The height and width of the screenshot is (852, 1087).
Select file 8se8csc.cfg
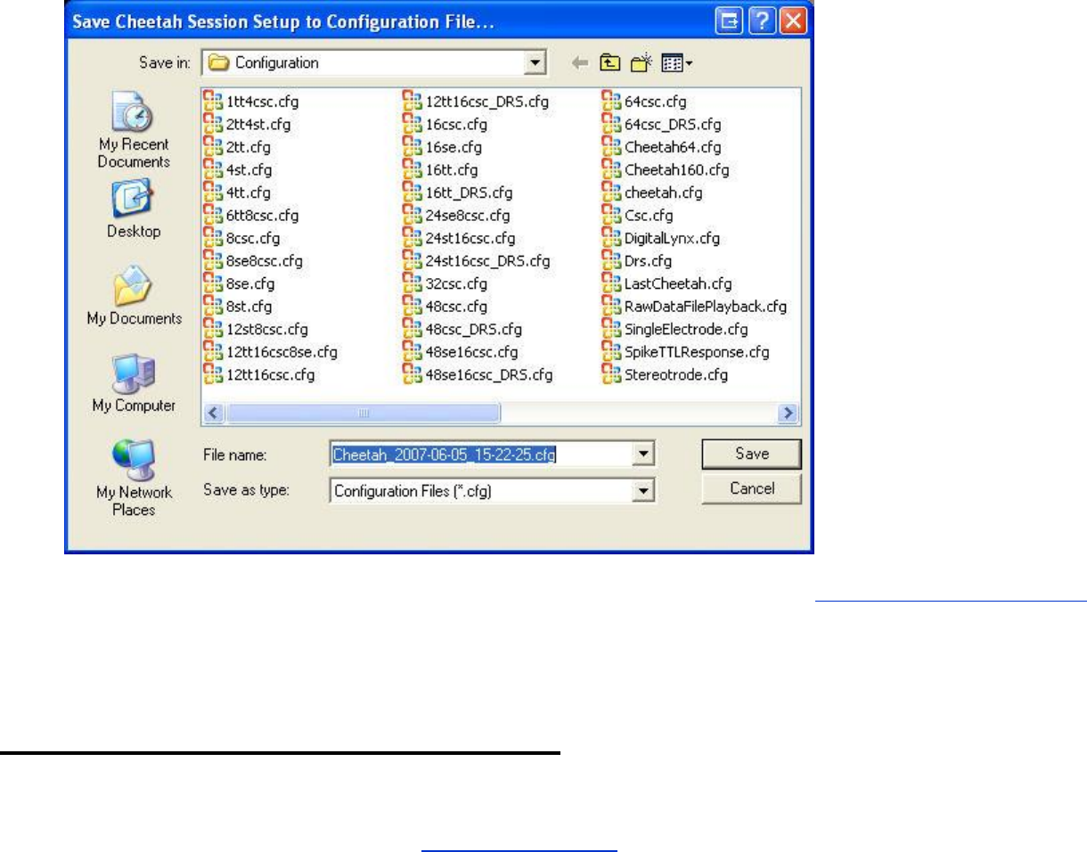coord(254,261)
